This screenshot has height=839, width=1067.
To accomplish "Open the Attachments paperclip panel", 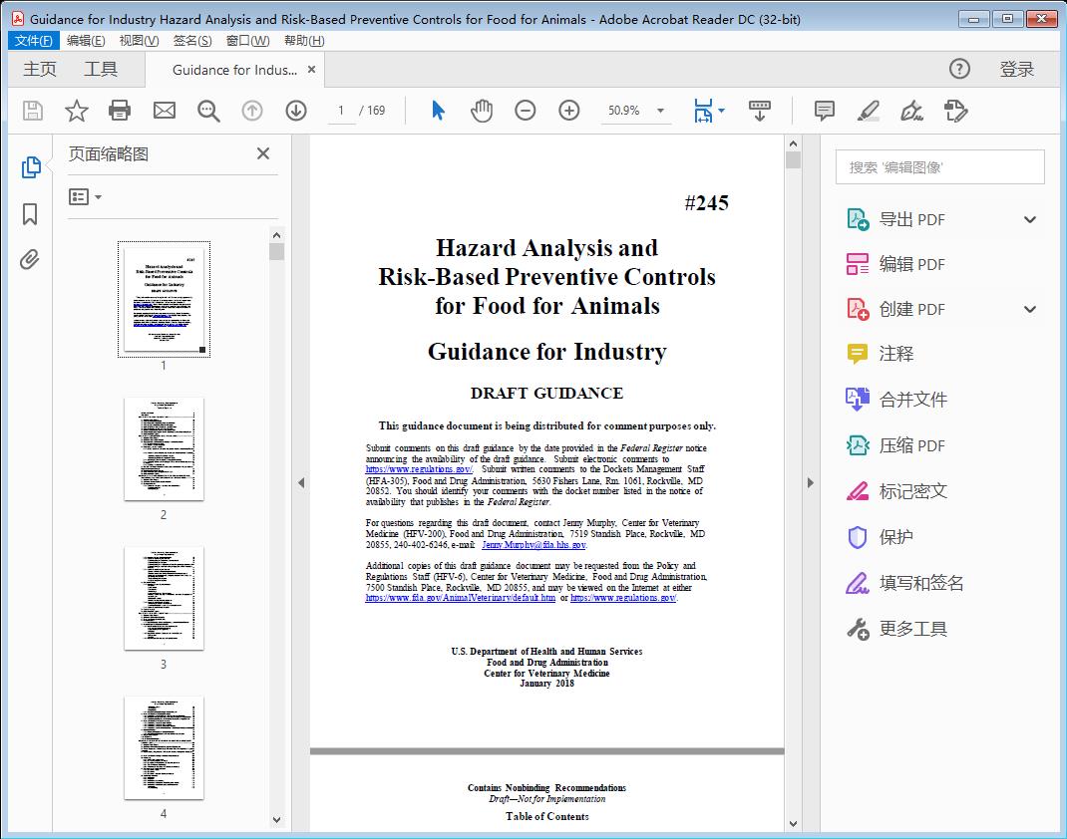I will (29, 259).
